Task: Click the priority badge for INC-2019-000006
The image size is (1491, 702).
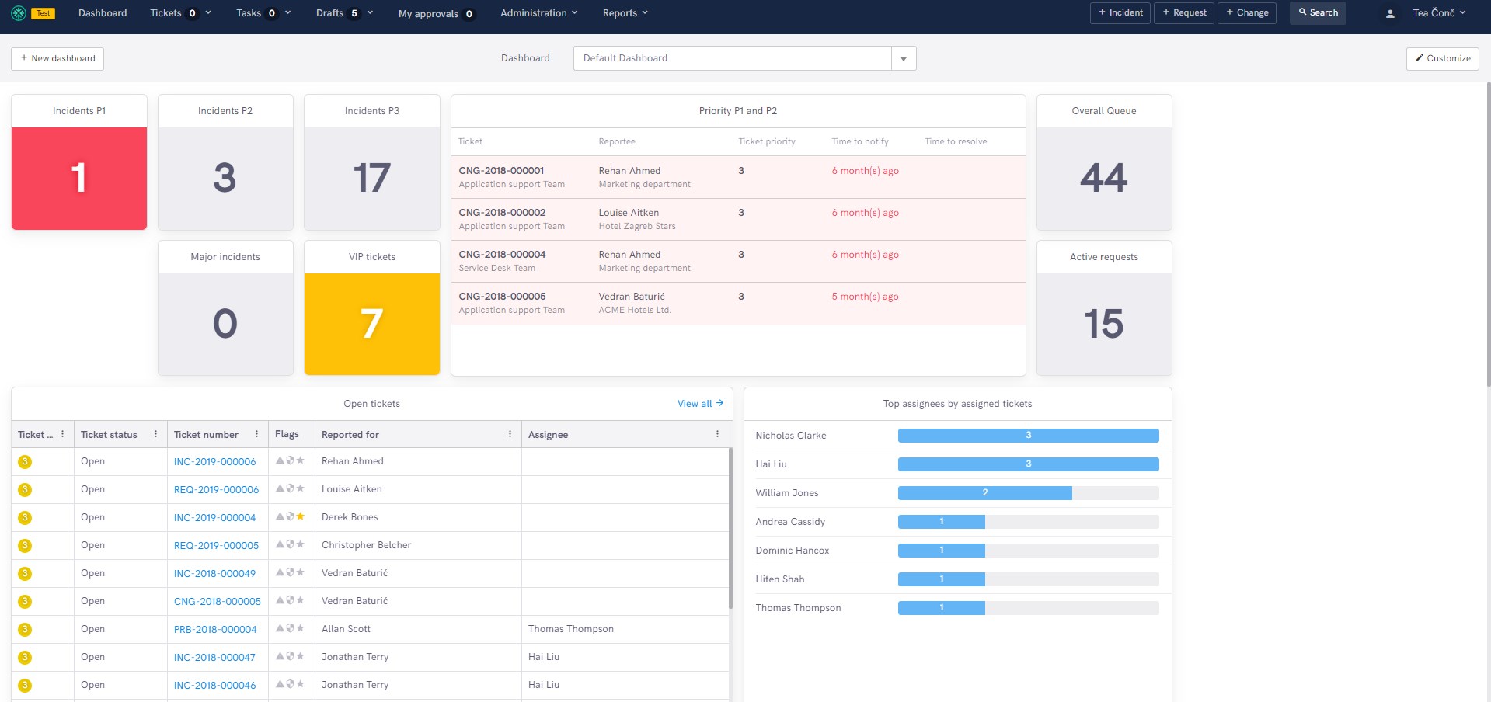Action: [25, 461]
